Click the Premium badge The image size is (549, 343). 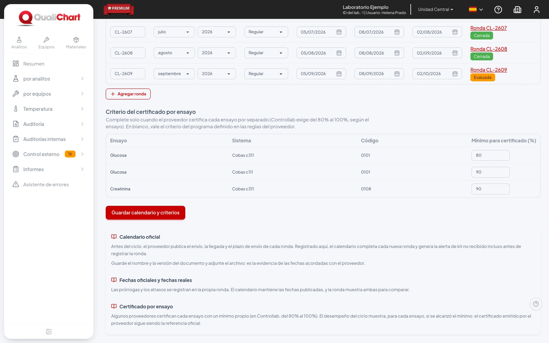pyautogui.click(x=119, y=9)
